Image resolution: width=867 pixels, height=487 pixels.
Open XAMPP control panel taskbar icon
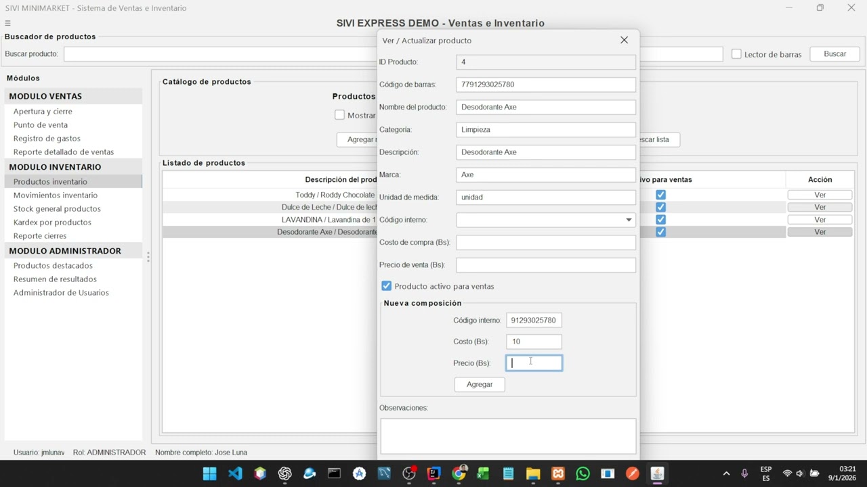point(558,473)
